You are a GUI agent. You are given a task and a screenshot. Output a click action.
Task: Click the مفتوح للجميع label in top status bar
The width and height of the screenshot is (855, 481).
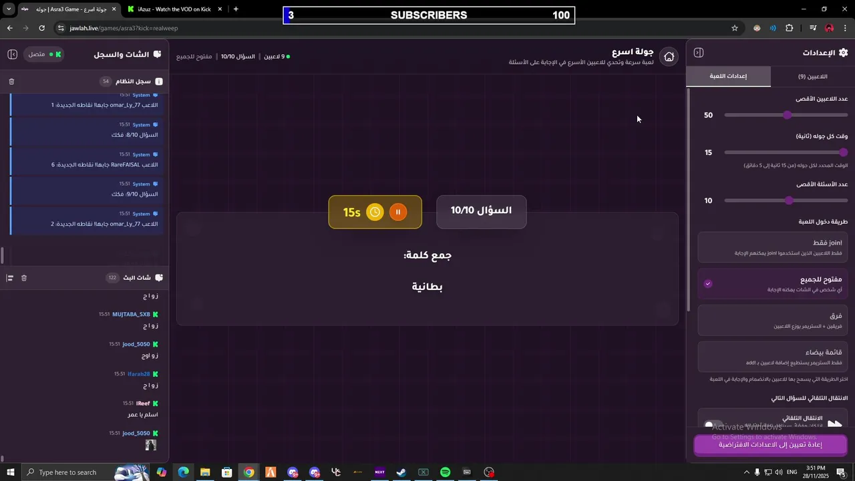(x=194, y=57)
